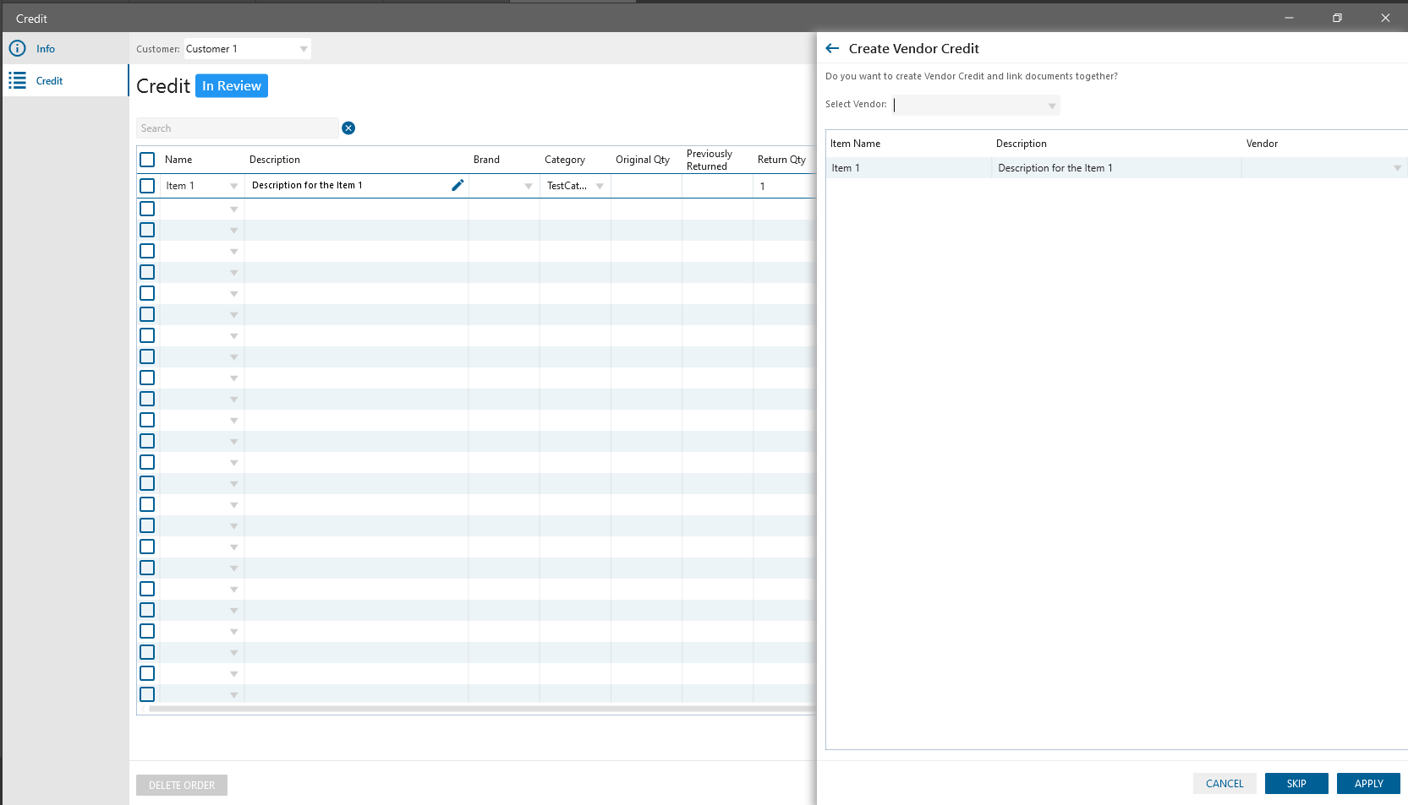Switch to the Info tab

tap(46, 49)
